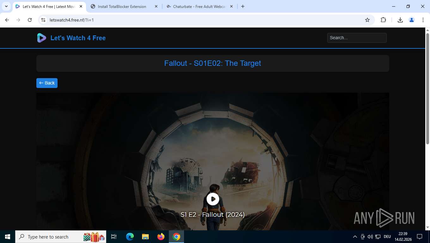Launch Firefox from the taskbar

coord(161,237)
